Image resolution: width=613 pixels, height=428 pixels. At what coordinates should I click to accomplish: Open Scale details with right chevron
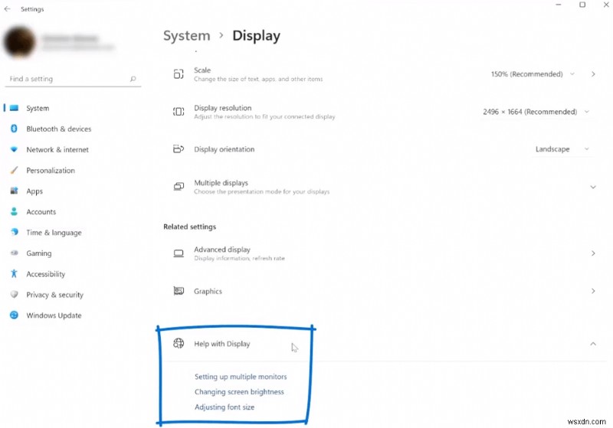[x=593, y=74]
